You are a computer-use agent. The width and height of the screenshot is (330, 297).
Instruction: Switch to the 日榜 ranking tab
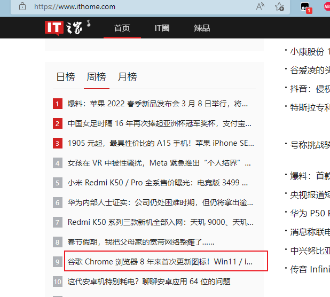pos(66,77)
